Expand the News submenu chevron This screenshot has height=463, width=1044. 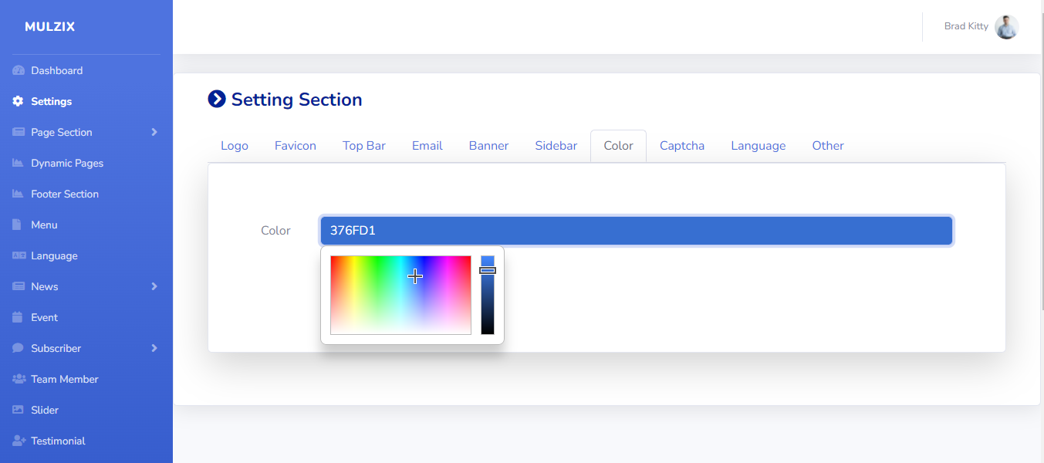(x=154, y=287)
